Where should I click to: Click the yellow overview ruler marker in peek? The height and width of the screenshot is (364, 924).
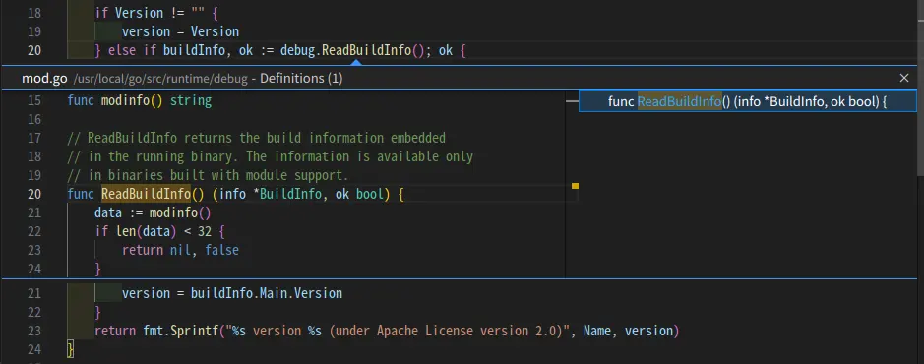point(575,186)
